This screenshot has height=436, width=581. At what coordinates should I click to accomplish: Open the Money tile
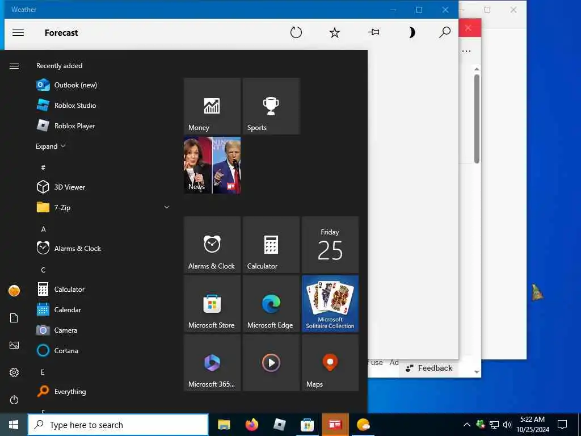[x=212, y=106]
